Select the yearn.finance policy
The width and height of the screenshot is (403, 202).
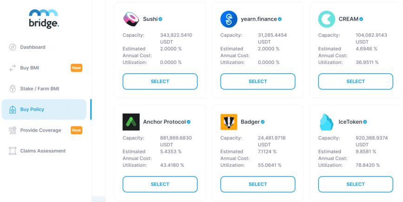[x=258, y=82]
